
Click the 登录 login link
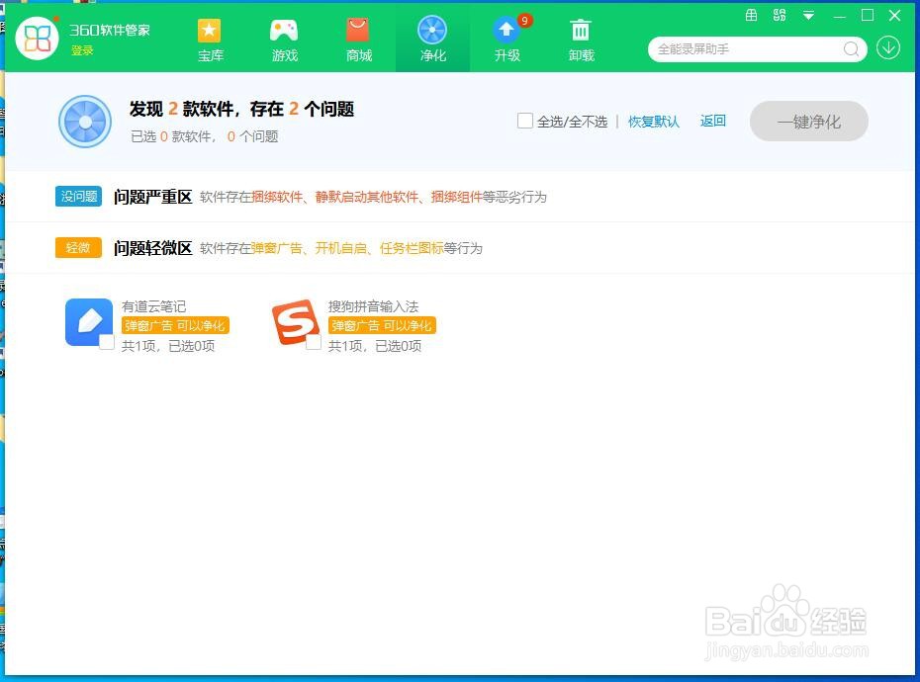82,50
